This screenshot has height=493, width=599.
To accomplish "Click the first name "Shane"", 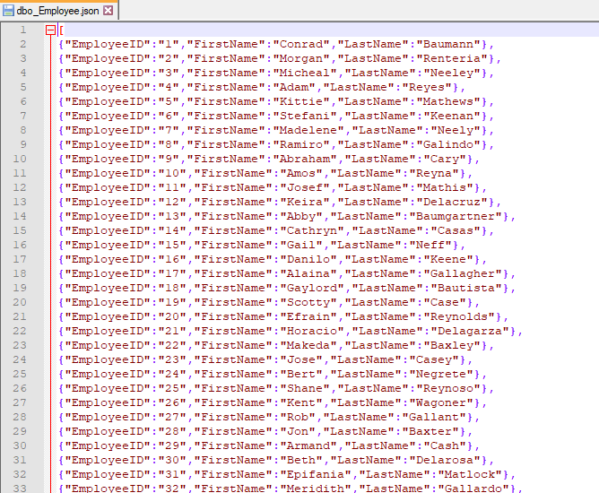I will [305, 388].
